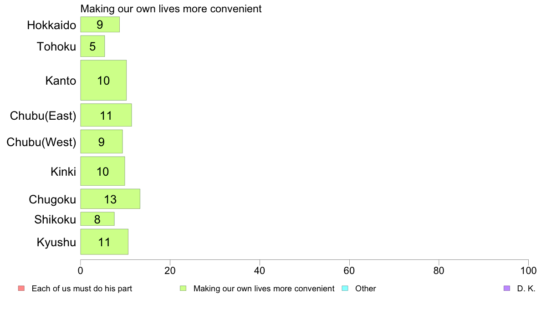The height and width of the screenshot is (335, 541).
Task: Select the Chugoku bar showing 13
Action: tap(110, 199)
